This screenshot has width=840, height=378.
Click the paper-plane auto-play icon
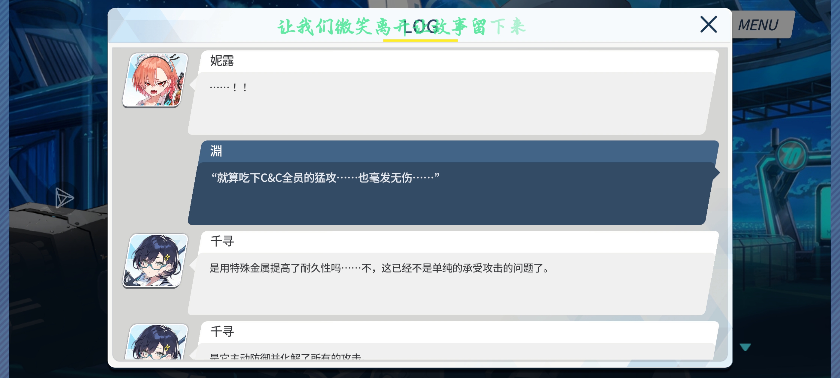pos(64,198)
